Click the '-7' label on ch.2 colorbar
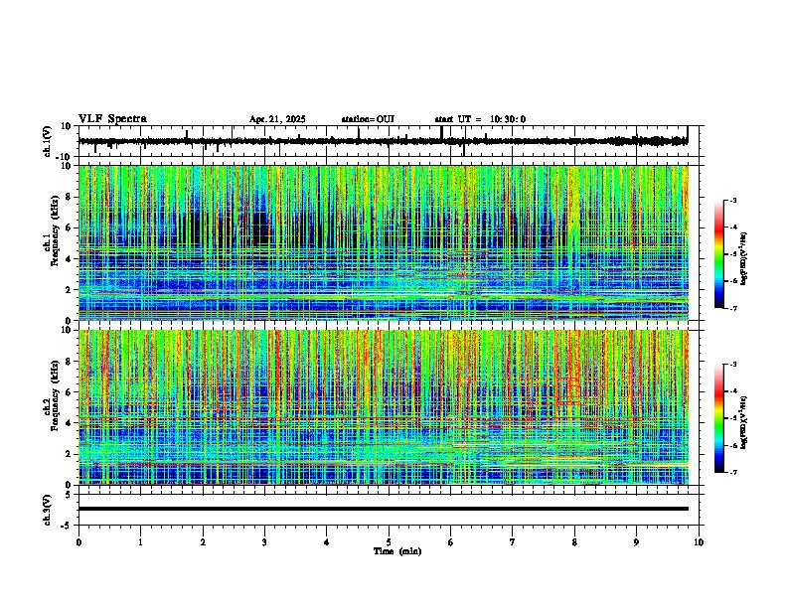The width and height of the screenshot is (787, 608). 733,473
